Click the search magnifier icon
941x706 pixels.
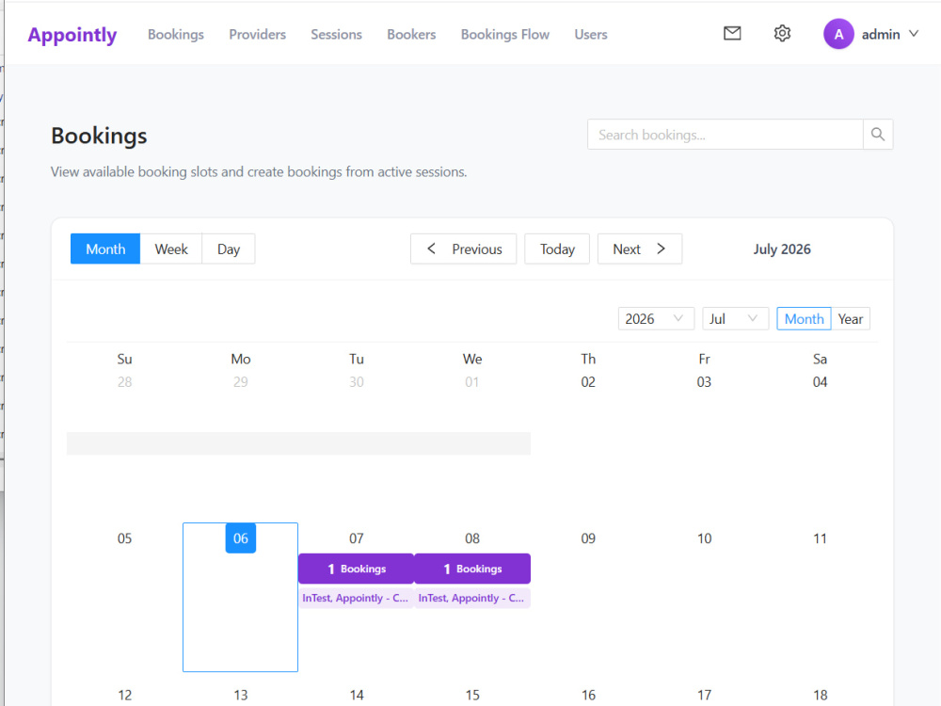877,135
